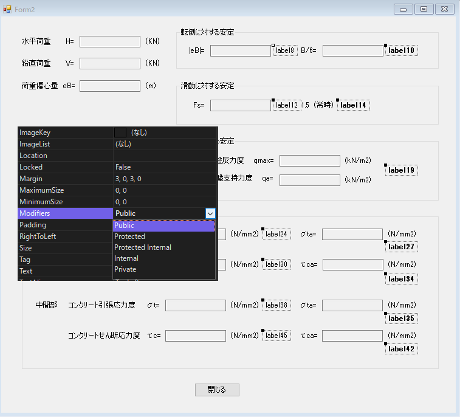Select Public in Modifiers list
Viewport: 460px width, 417px height.
coord(164,226)
